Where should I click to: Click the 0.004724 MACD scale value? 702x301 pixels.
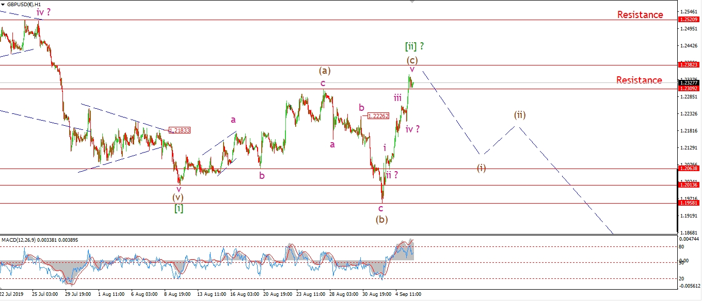coord(690,239)
